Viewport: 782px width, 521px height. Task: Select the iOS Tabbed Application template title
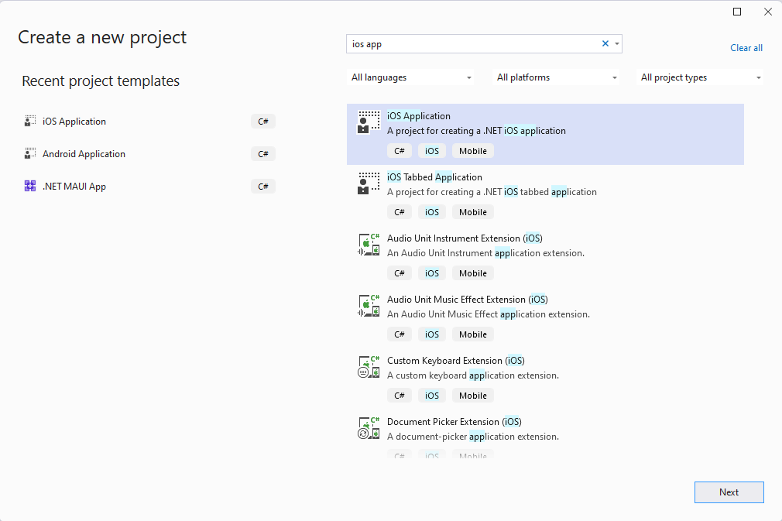[x=435, y=177]
